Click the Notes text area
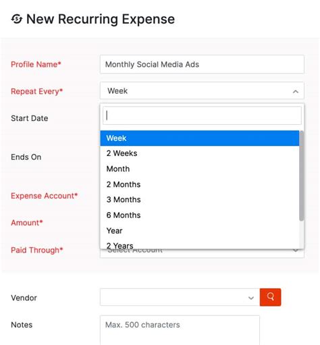Image resolution: width=320 pixels, height=345 pixels. pos(180,330)
